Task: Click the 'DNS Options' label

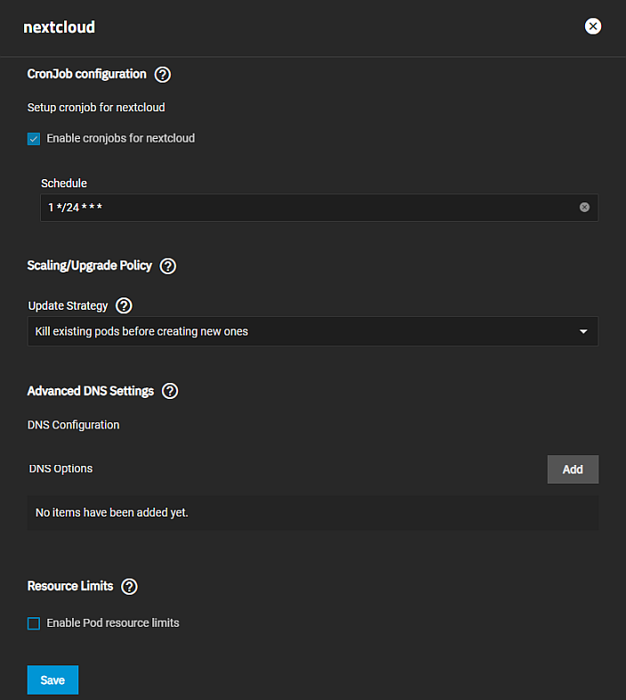Action: coord(61,468)
